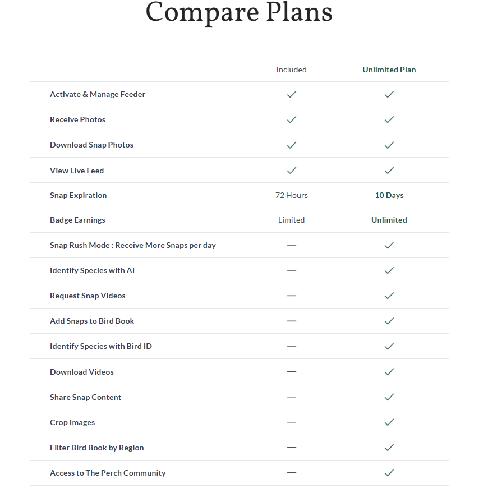Click the Included checkmark for Activate & Manage Feeder
488x488 pixels.
291,94
